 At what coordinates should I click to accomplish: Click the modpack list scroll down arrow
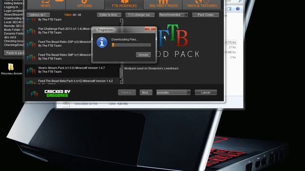pos(122,82)
